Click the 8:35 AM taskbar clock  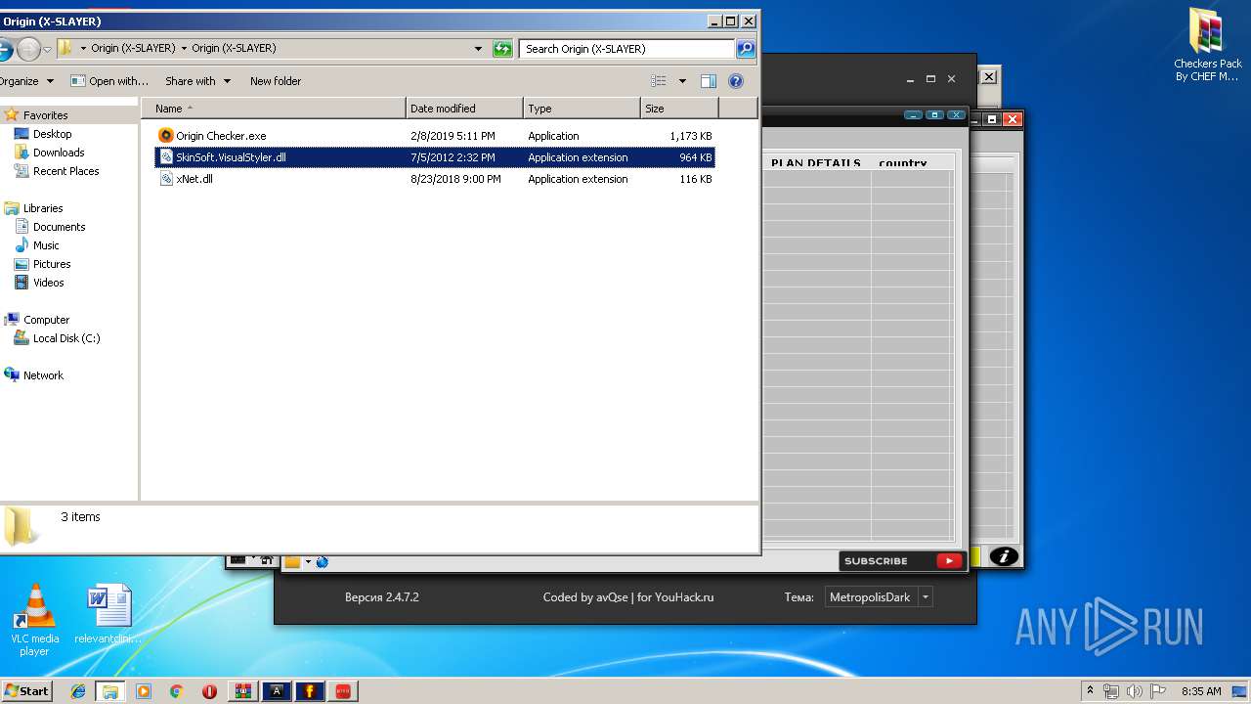[x=1201, y=691]
